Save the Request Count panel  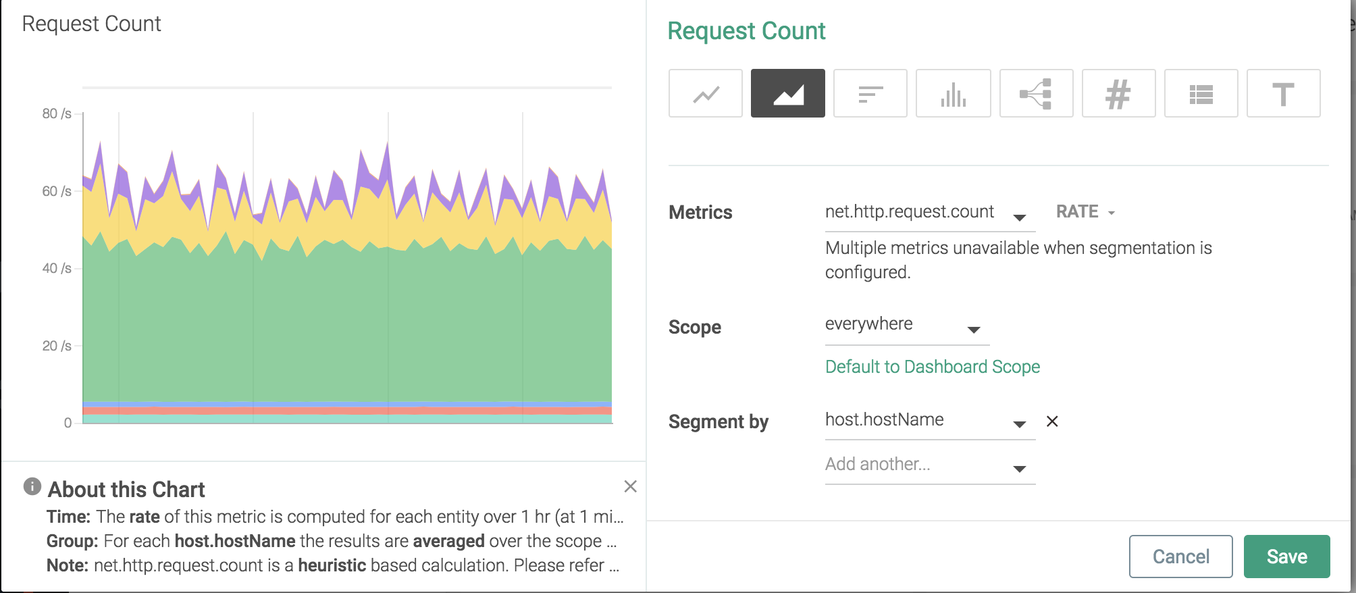(1287, 557)
